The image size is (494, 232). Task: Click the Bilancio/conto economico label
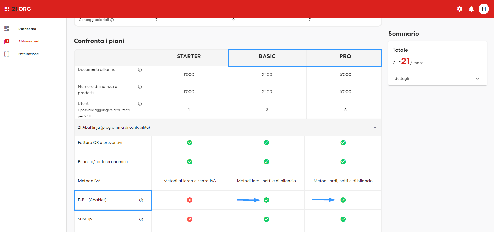[x=103, y=162]
